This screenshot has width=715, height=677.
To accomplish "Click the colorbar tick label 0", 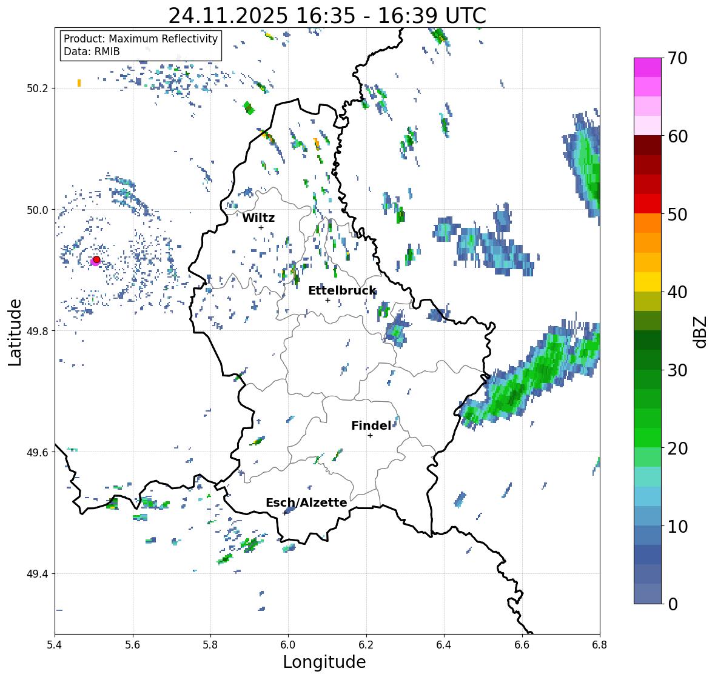I will click(673, 604).
